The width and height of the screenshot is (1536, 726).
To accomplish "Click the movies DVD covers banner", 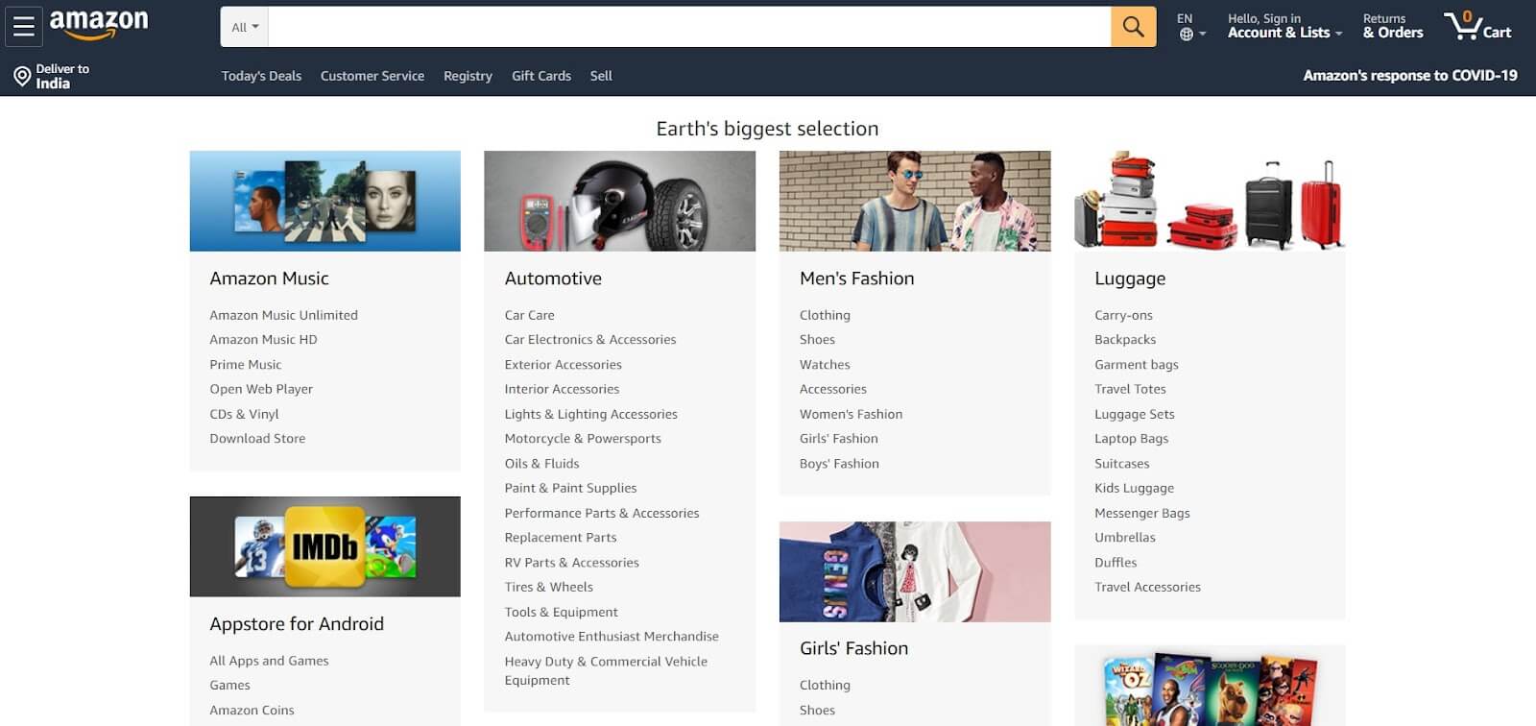I will [1210, 686].
